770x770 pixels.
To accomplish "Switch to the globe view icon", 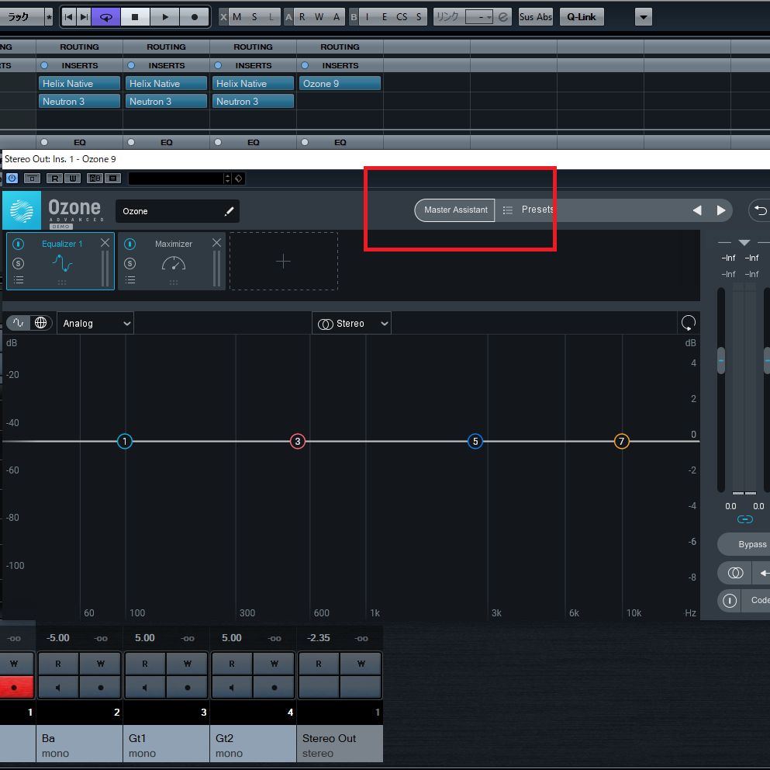I will click(41, 323).
